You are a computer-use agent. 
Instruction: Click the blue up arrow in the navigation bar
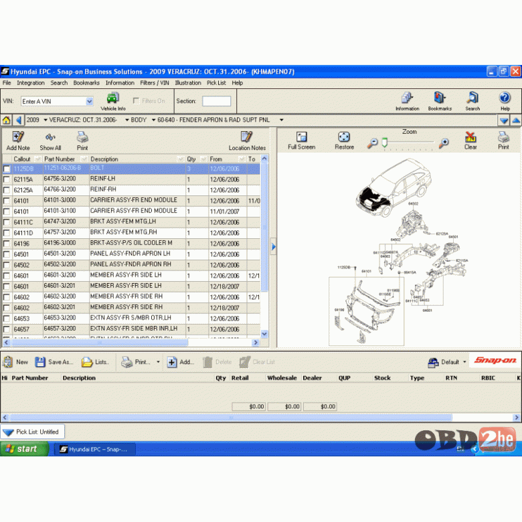pyautogui.click(x=516, y=120)
